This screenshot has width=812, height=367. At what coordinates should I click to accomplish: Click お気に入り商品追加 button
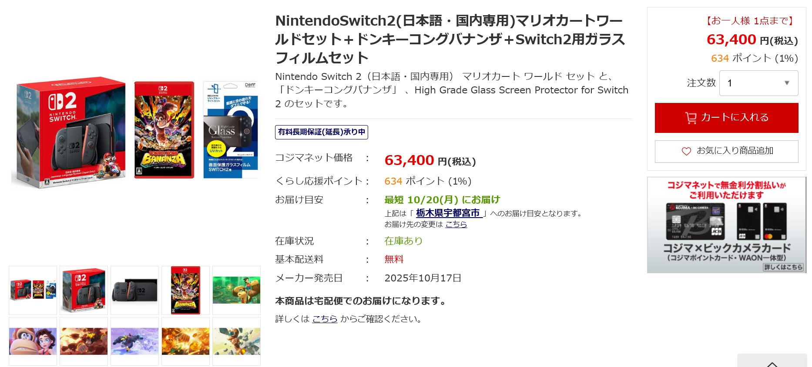726,151
